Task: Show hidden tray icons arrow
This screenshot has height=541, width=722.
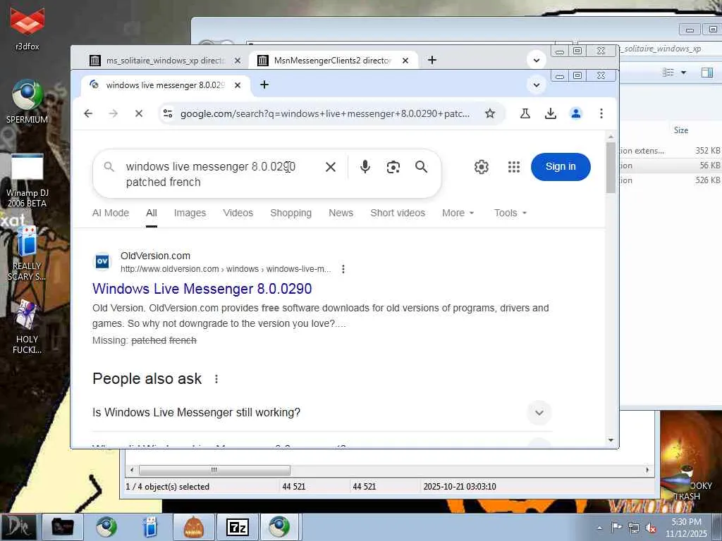Action: (x=599, y=528)
